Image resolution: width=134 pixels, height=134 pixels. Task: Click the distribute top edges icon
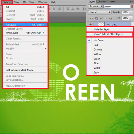click(x=68, y=9)
